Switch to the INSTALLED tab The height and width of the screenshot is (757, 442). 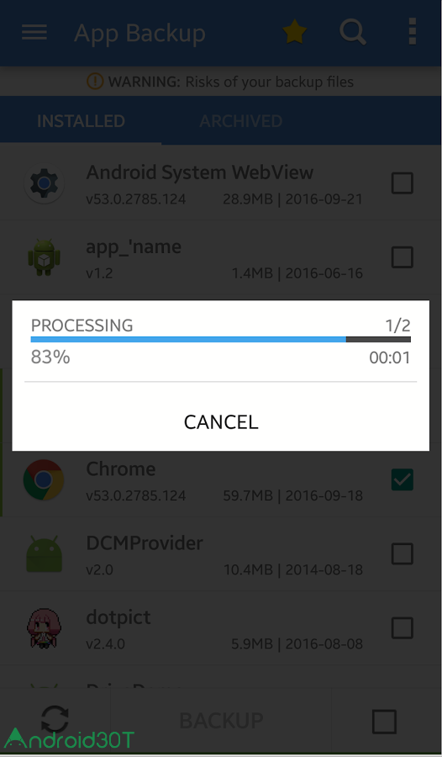(x=81, y=120)
